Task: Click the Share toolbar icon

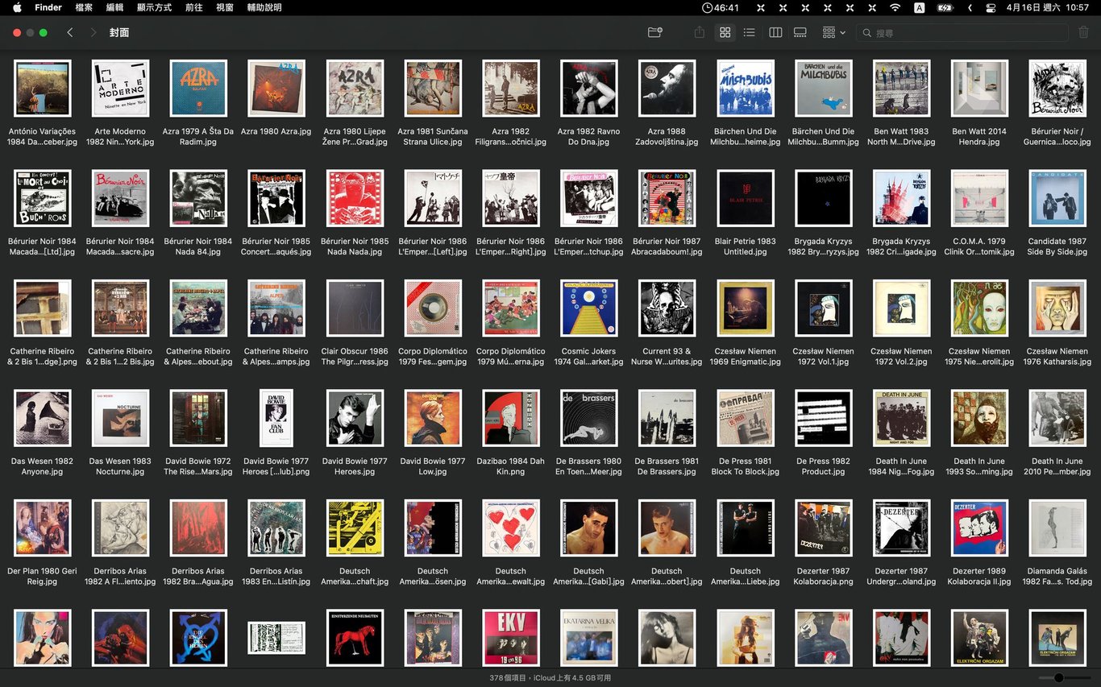Action: [x=699, y=32]
